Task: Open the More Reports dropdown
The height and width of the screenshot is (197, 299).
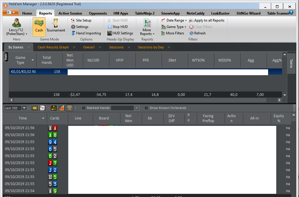Action: click(x=147, y=27)
